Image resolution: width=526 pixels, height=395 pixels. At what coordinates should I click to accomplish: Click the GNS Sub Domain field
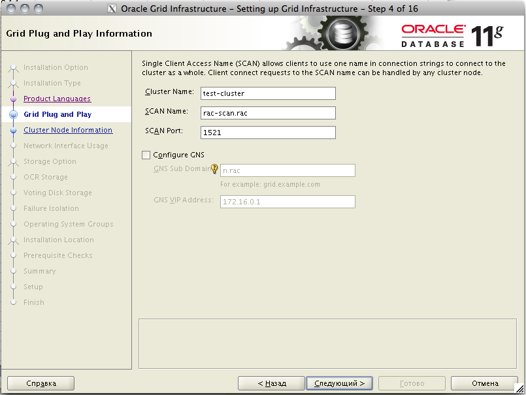288,170
